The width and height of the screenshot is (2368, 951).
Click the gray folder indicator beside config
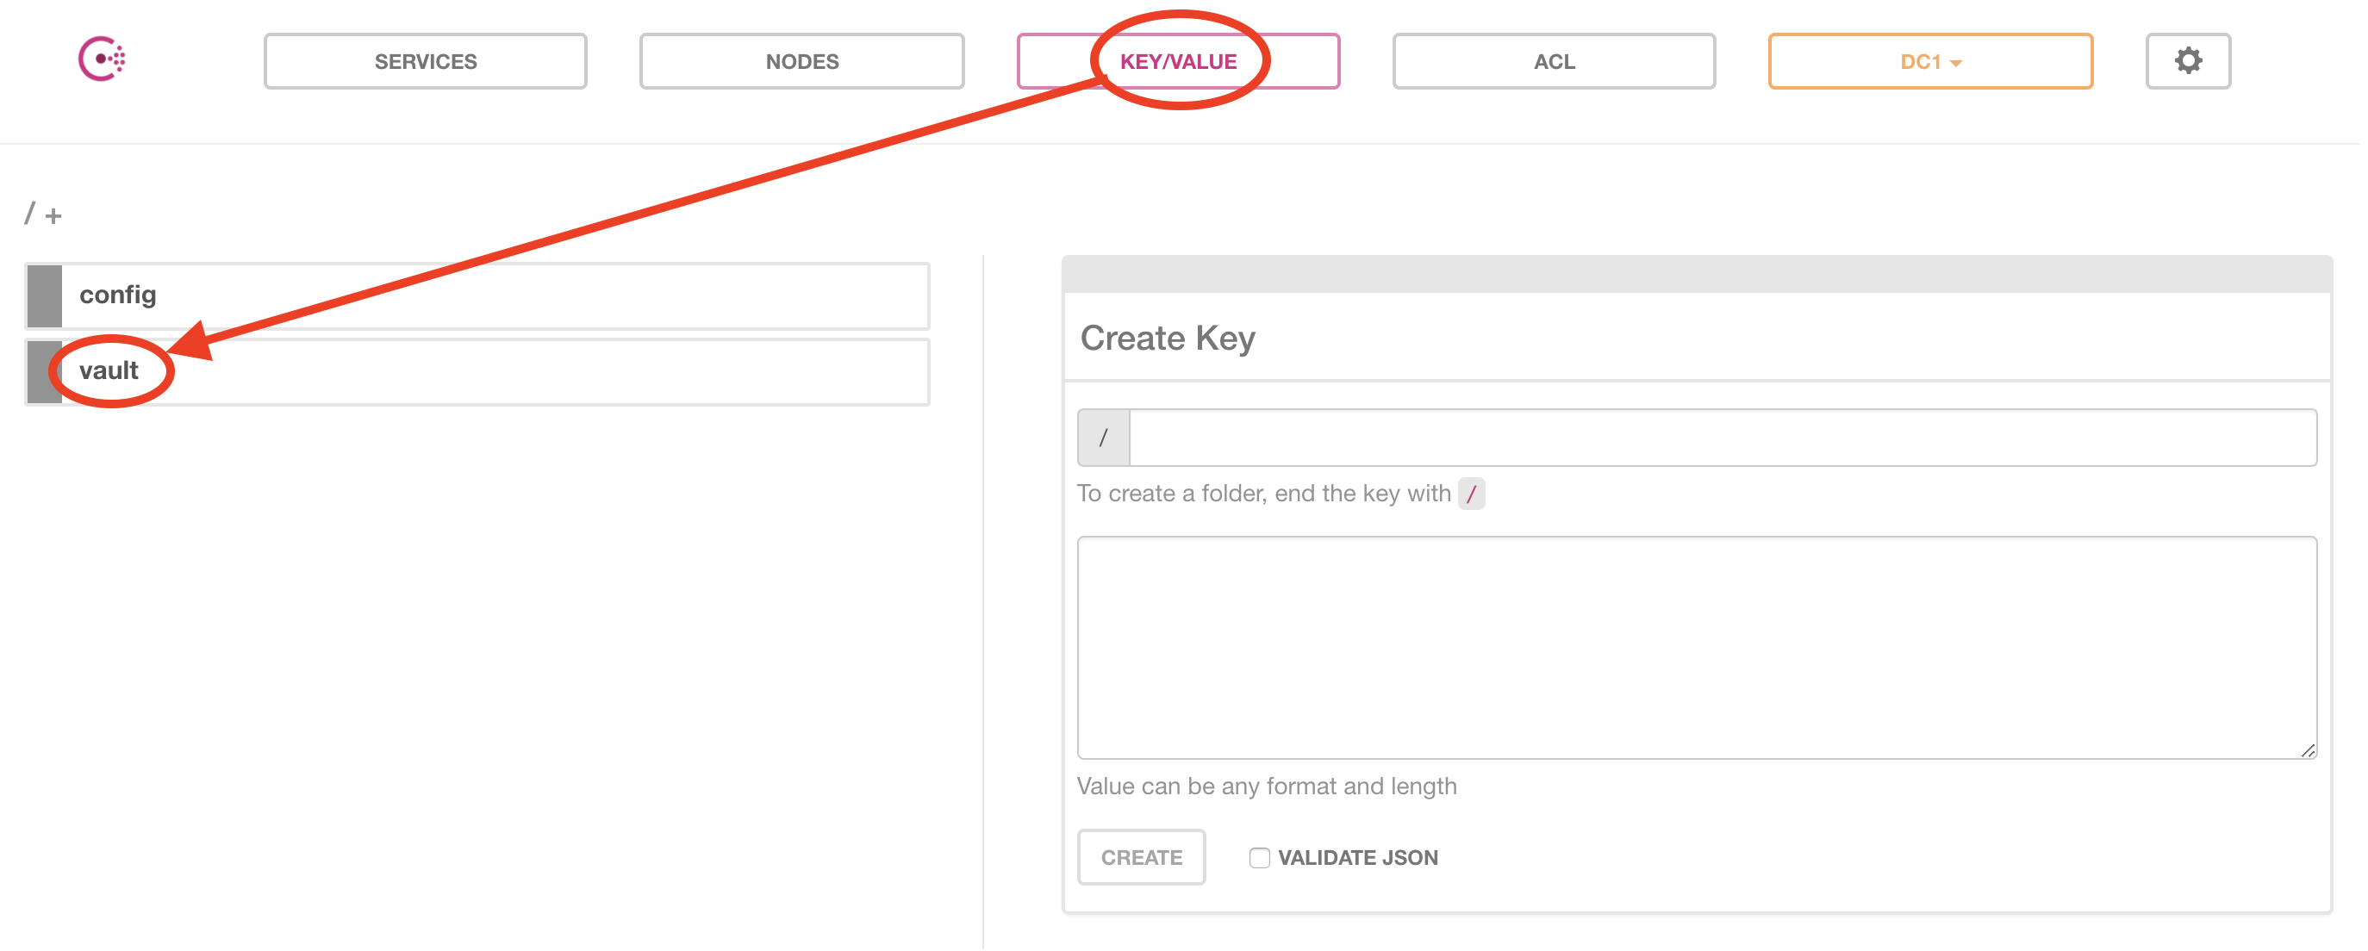pyautogui.click(x=44, y=295)
